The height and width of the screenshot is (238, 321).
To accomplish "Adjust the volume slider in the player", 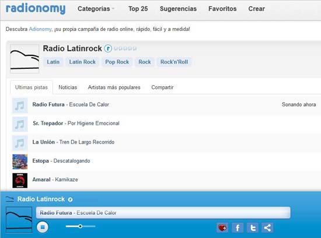I will click(x=81, y=226).
